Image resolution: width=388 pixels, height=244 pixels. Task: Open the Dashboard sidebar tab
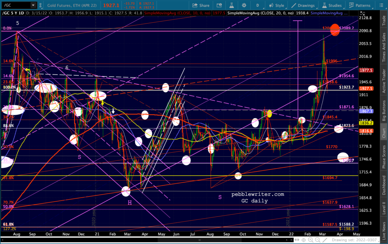(384, 185)
